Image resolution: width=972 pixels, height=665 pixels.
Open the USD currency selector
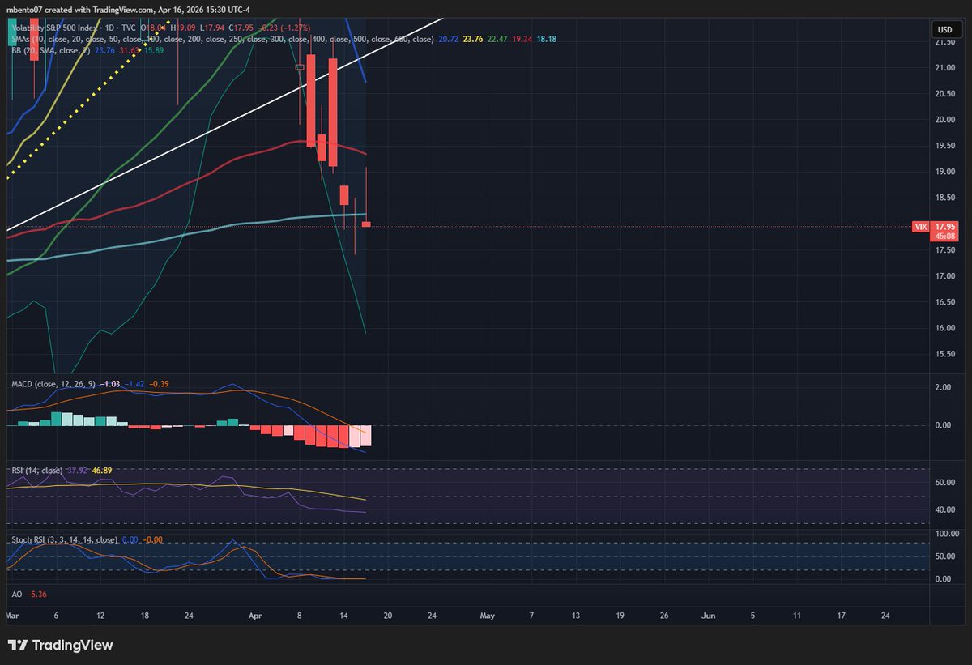(x=944, y=30)
